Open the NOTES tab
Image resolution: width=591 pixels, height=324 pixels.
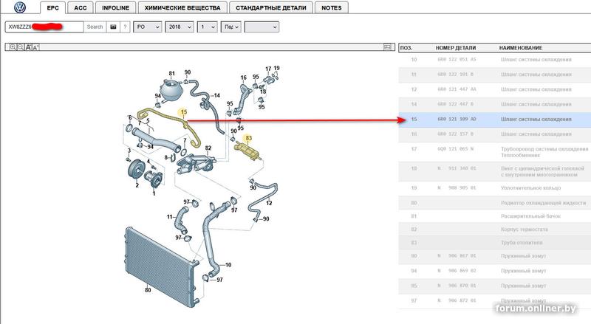331,7
